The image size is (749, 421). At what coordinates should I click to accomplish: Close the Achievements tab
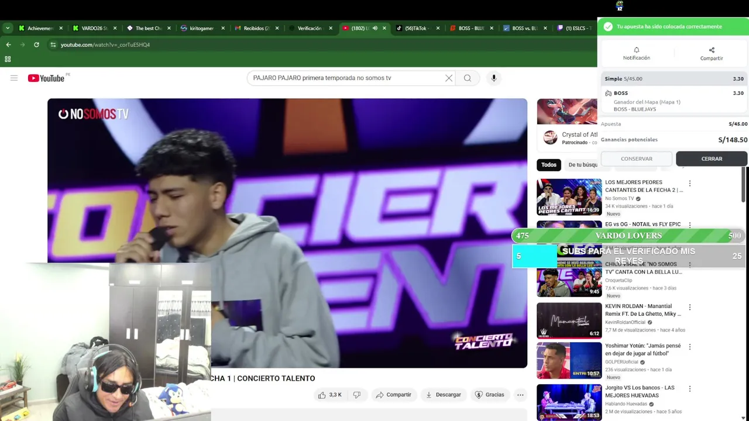61,28
